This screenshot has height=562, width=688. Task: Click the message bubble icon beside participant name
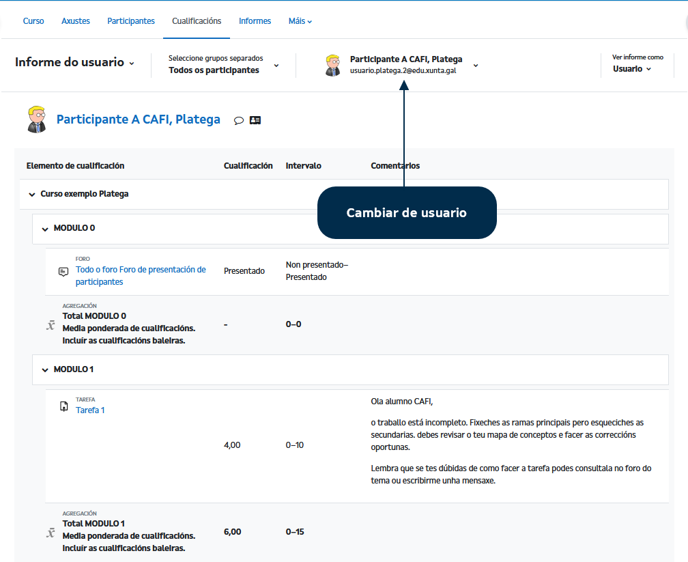pyautogui.click(x=239, y=120)
